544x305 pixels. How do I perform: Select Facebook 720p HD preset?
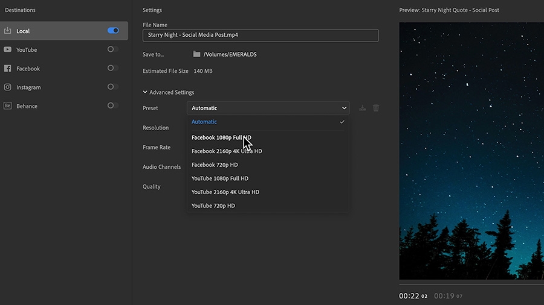click(268, 165)
